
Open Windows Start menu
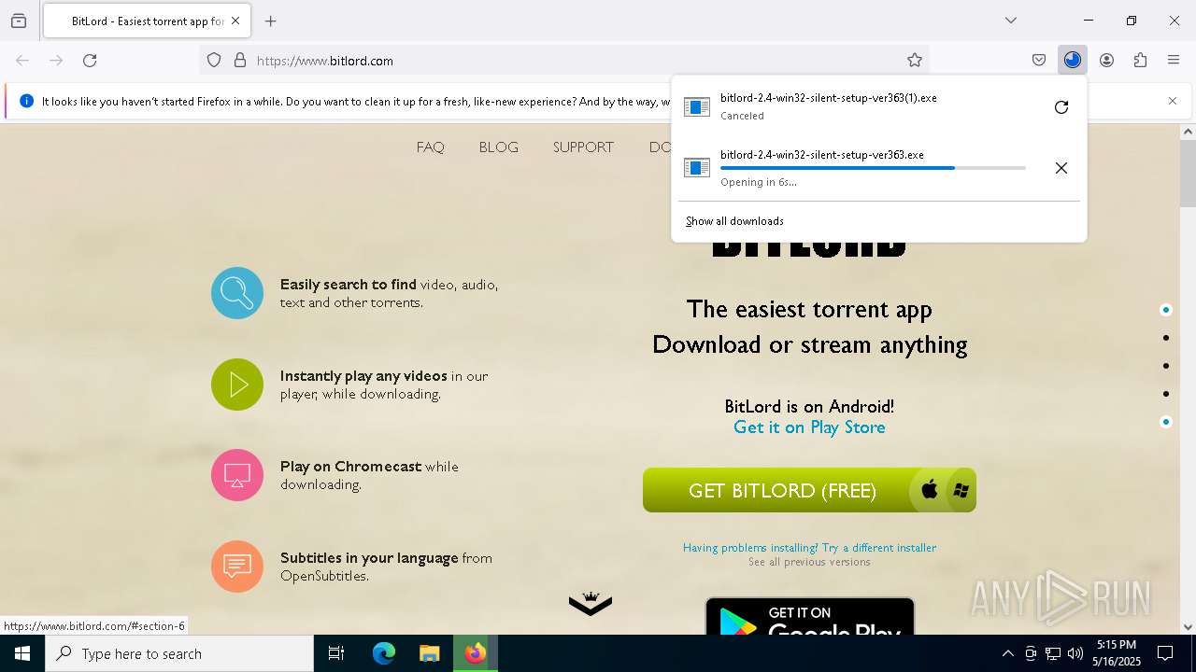click(x=22, y=653)
